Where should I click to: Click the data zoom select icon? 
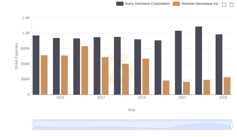tap(224, 4)
